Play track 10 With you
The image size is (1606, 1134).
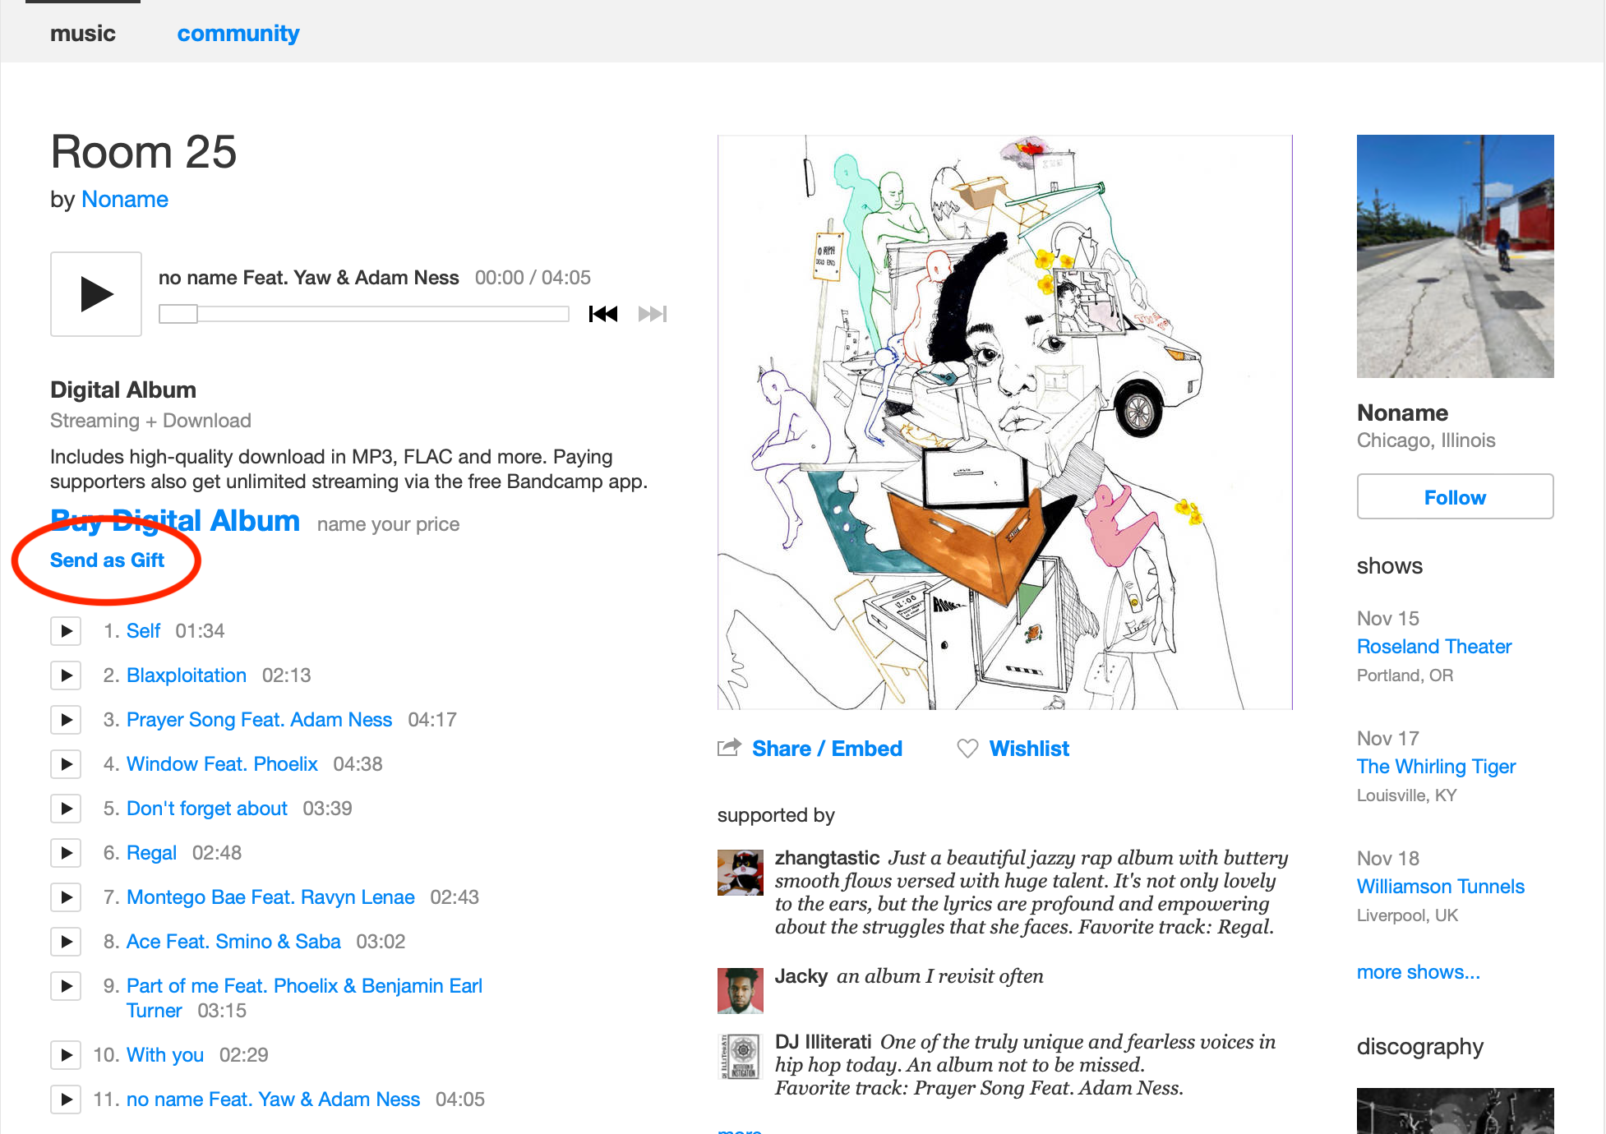pyautogui.click(x=67, y=1055)
